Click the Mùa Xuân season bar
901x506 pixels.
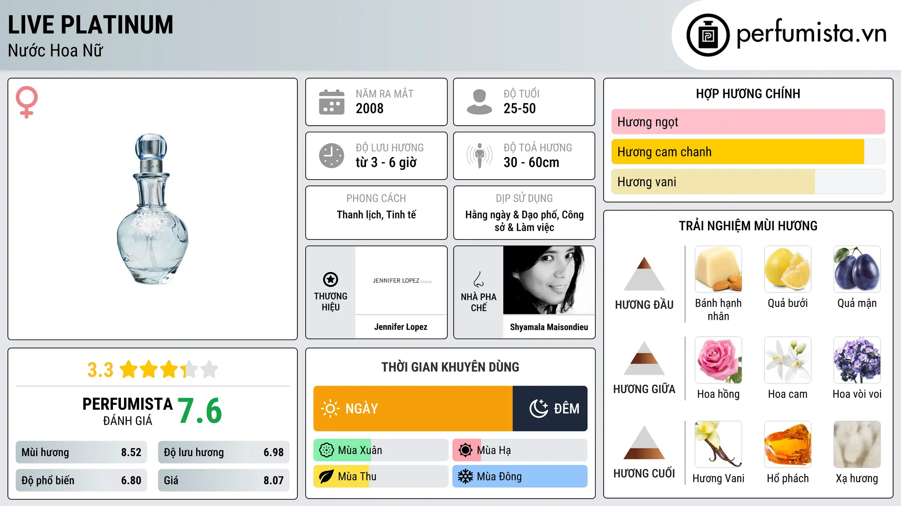pyautogui.click(x=381, y=450)
